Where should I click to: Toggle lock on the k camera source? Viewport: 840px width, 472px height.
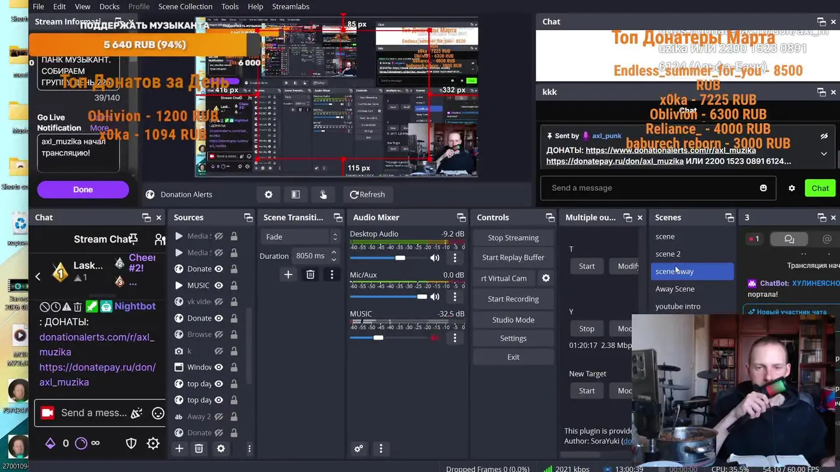(234, 351)
